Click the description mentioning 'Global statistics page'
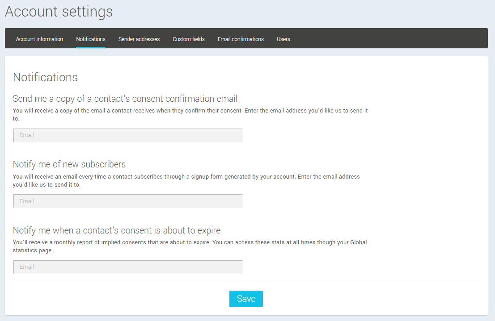 pos(190,246)
